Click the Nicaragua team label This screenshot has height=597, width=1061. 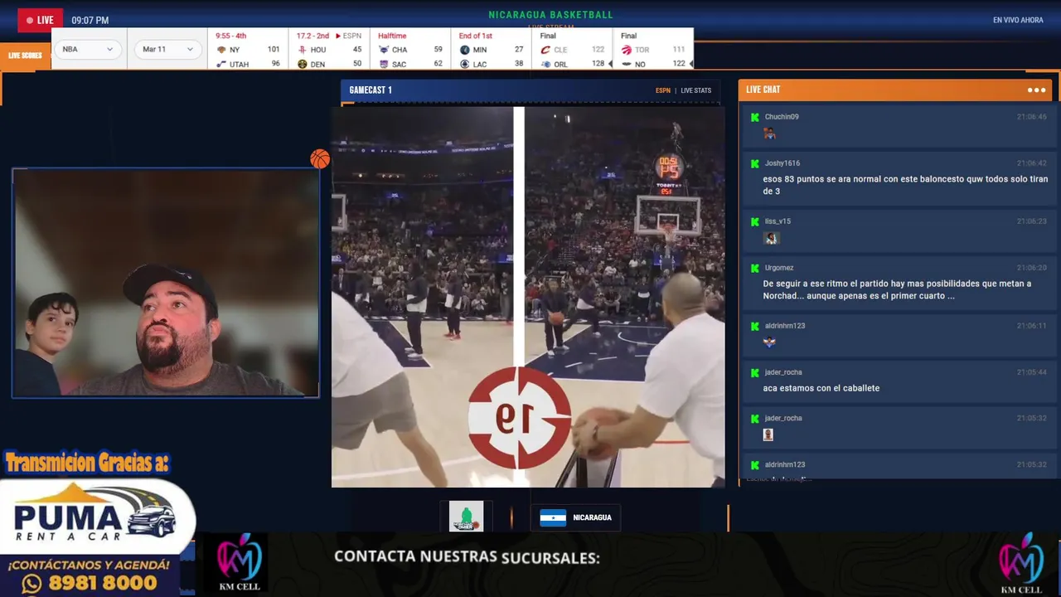click(x=592, y=517)
